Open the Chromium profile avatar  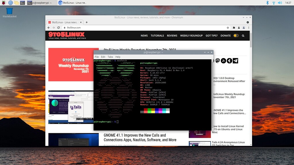pos(244,27)
